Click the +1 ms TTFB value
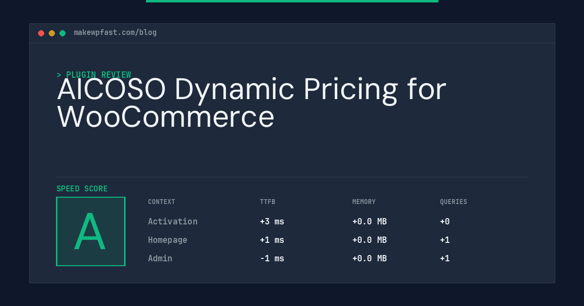Viewport: 584px width, 306px height. 272,240
